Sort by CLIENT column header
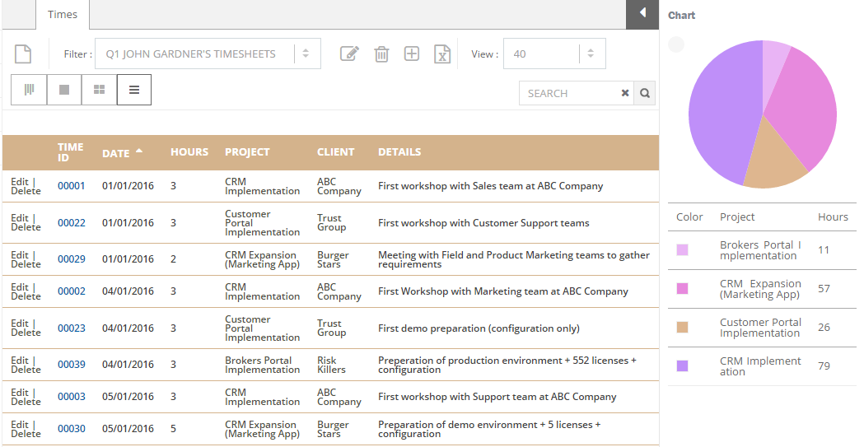The width and height of the screenshot is (864, 447). click(x=335, y=152)
